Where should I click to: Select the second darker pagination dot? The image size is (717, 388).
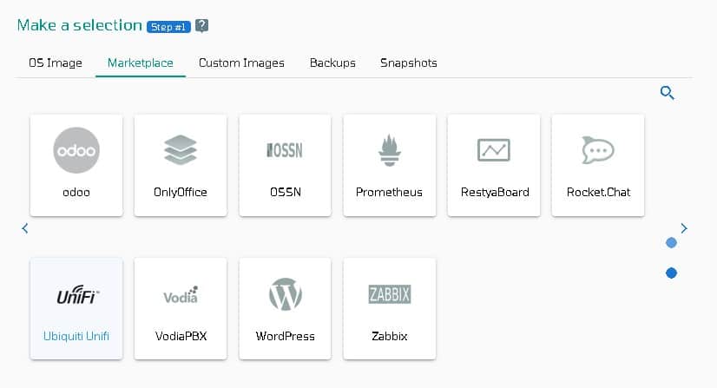click(x=671, y=273)
